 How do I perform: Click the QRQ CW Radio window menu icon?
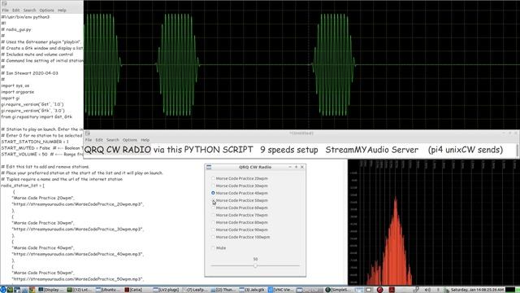click(209, 167)
